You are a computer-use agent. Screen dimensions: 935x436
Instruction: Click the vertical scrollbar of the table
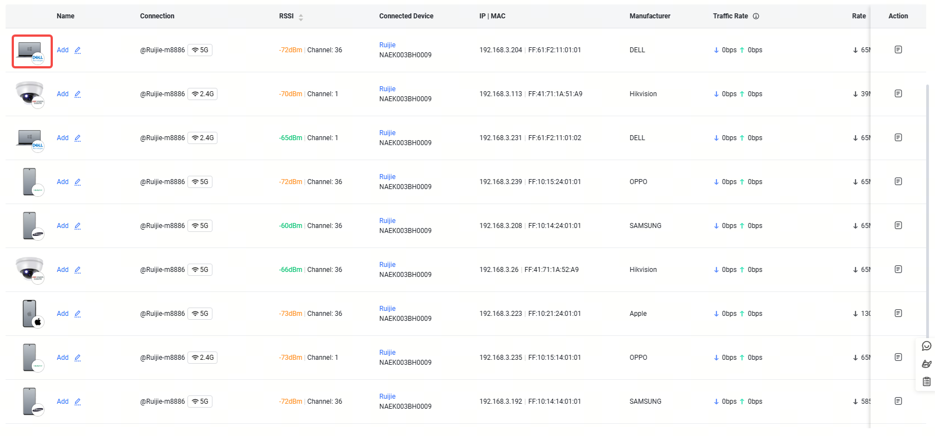coord(927,211)
